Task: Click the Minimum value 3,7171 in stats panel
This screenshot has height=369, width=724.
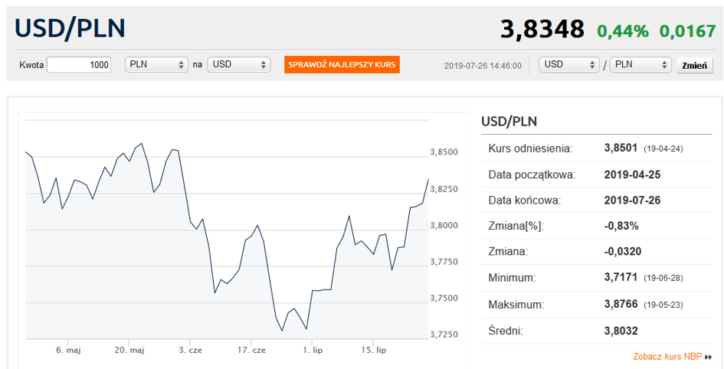Action: pyautogui.click(x=621, y=278)
